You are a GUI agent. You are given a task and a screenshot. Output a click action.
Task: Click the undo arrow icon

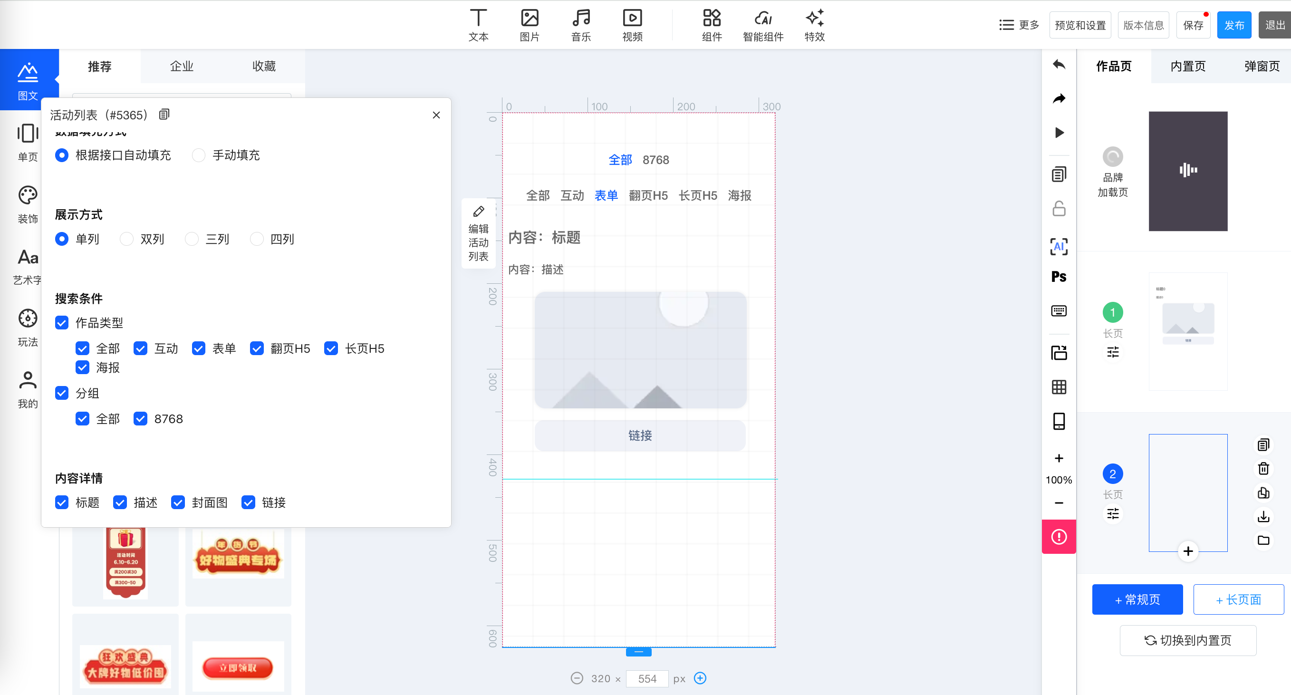click(1059, 65)
